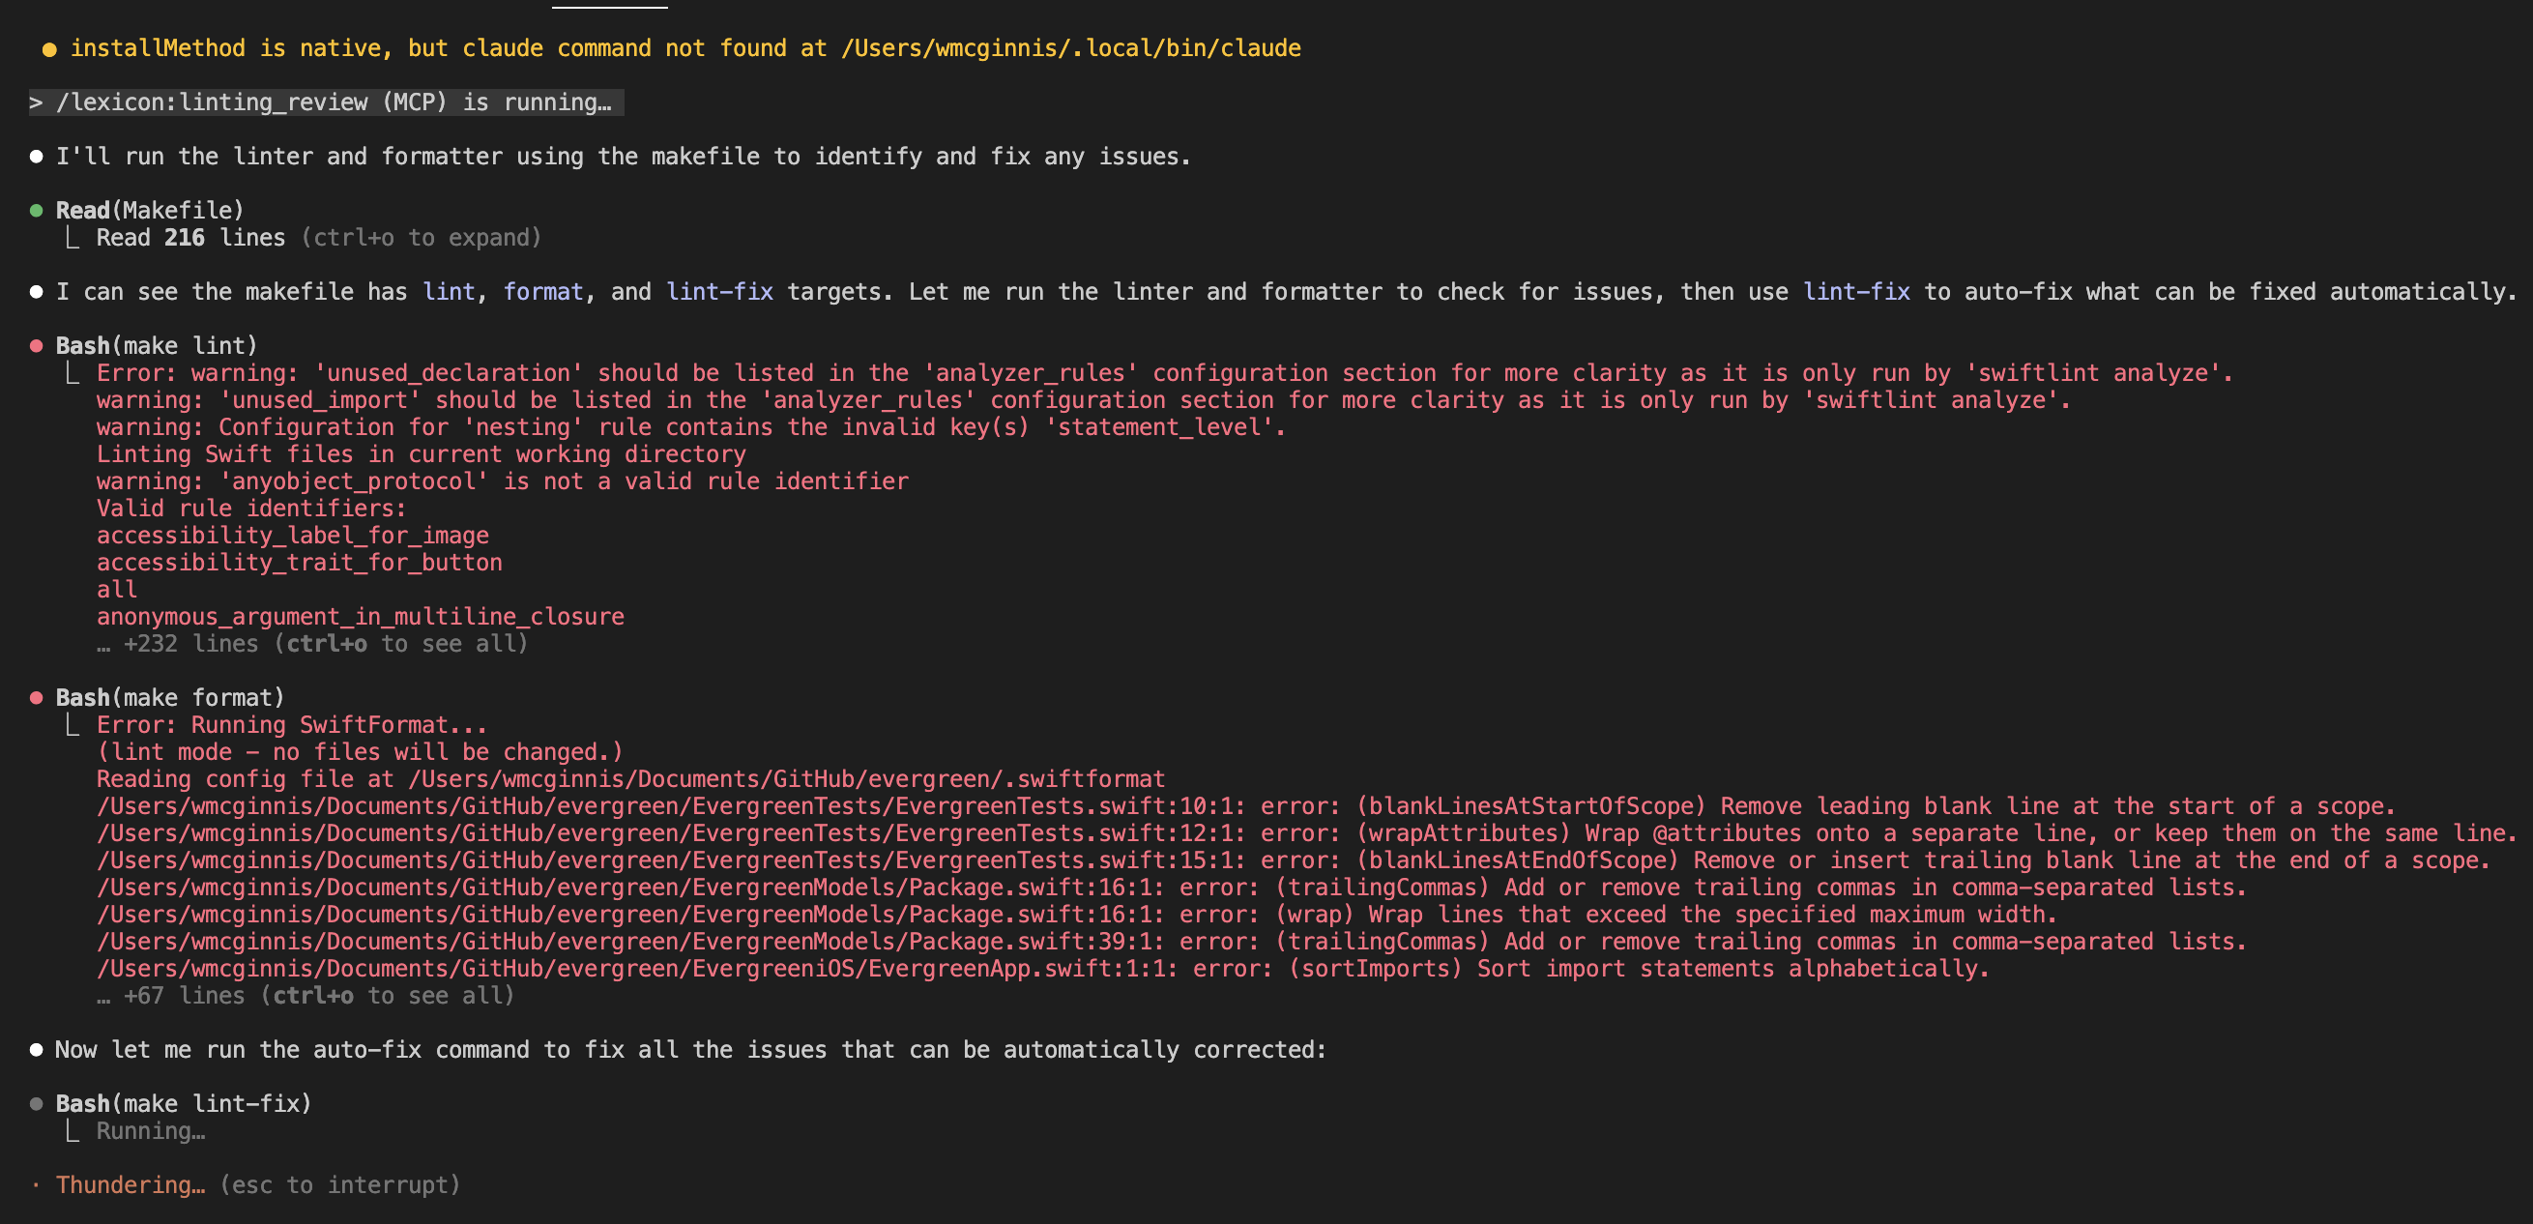Click the "(esc to interrupt)" hint text
Image resolution: width=2533 pixels, height=1224 pixels.
click(339, 1185)
